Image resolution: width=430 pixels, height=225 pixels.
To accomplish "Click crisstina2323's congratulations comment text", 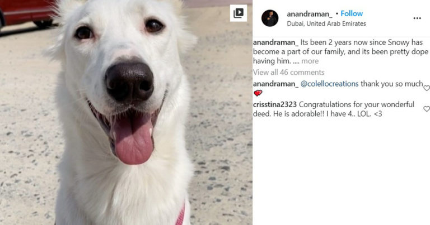I will point(334,109).
